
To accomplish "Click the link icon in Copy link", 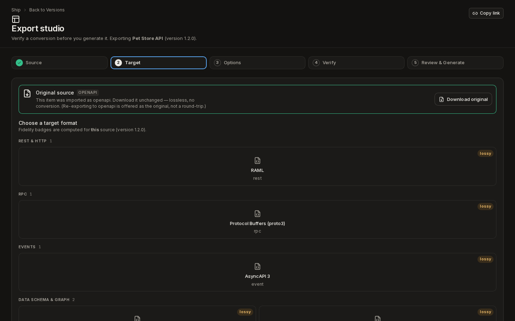I will [x=475, y=13].
